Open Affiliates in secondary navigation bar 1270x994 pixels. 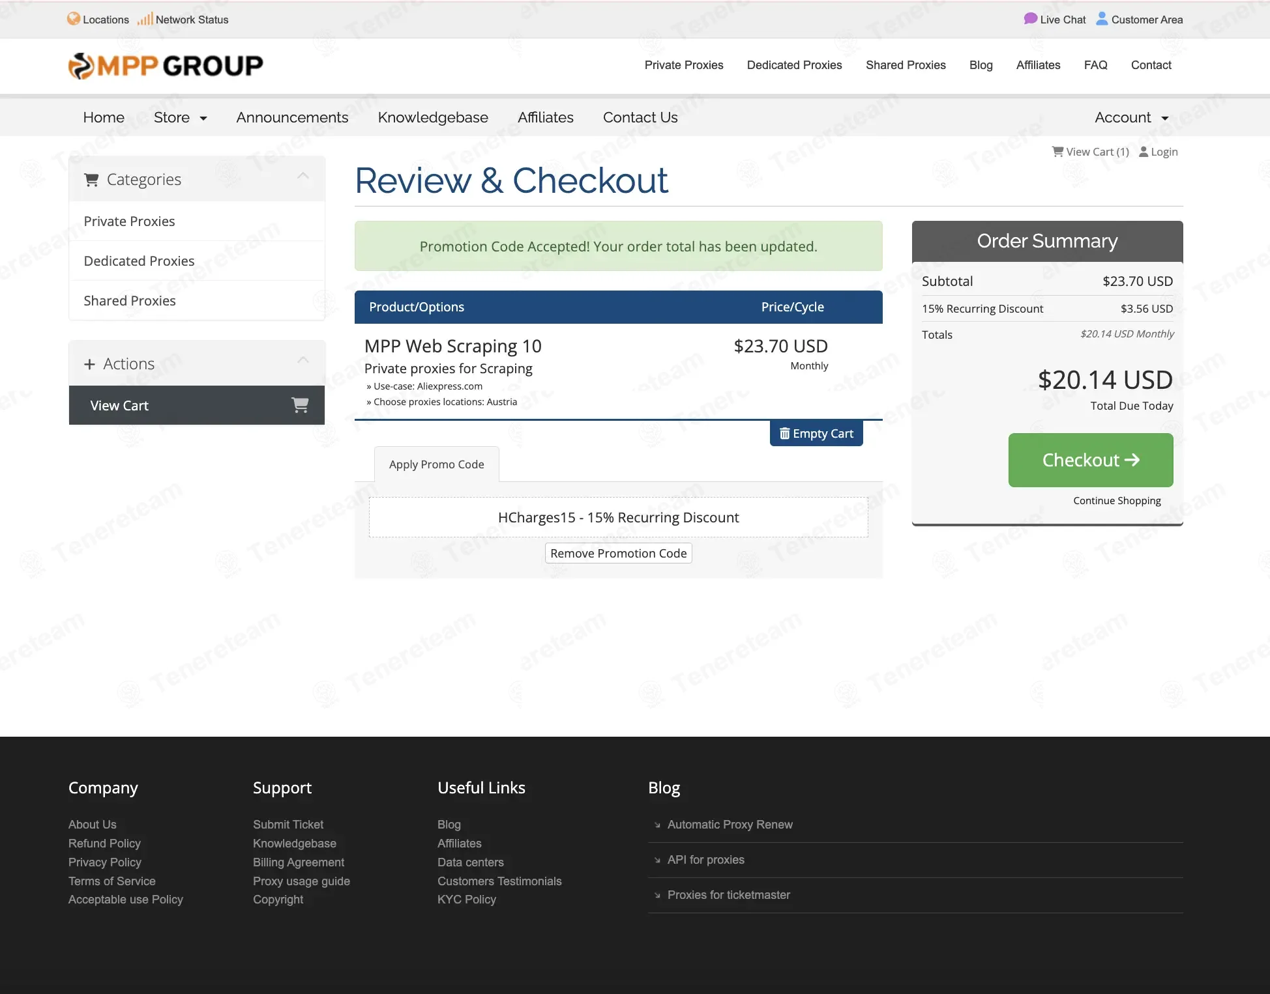546,117
